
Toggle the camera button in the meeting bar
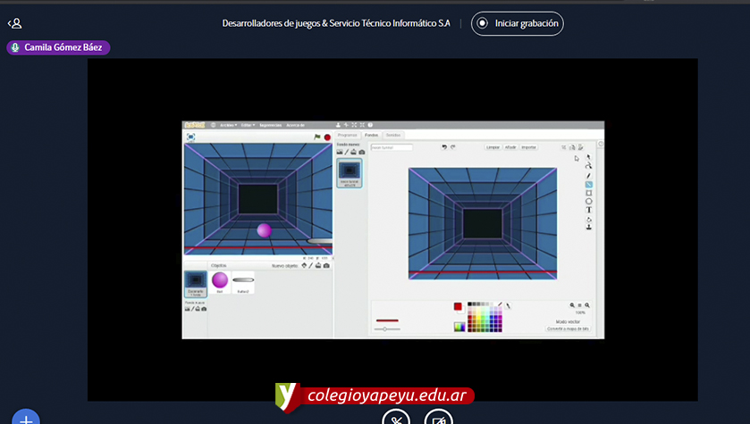pos(438,419)
